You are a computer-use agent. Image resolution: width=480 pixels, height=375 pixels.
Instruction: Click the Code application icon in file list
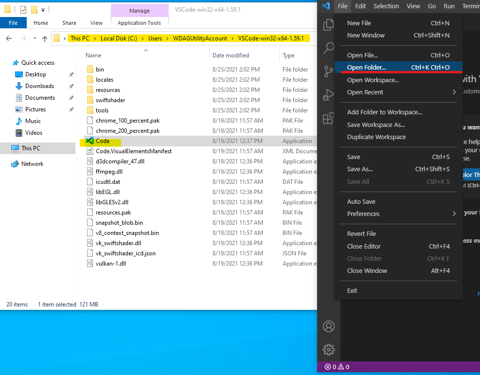point(89,141)
